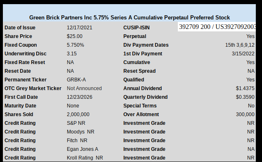The image size is (262, 162).
Task: Click the First Call Date 12/23/2026 value
Action: coord(79,97)
